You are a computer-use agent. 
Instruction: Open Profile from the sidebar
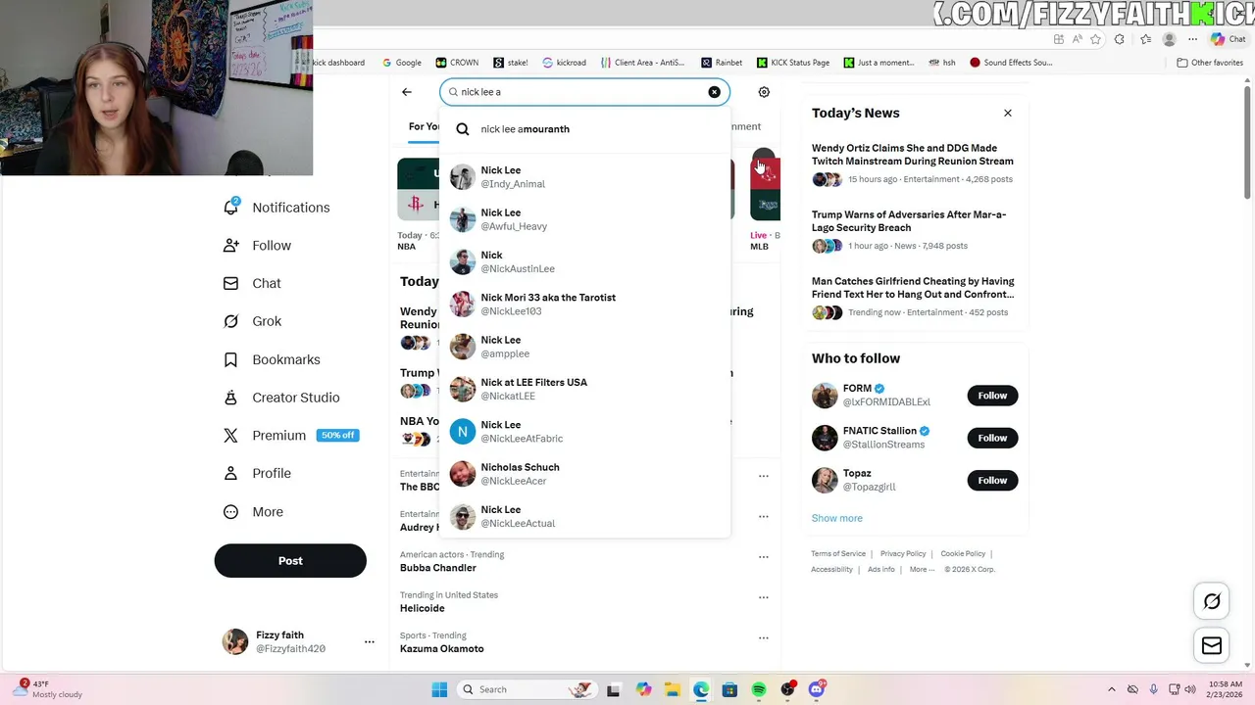coord(257,474)
